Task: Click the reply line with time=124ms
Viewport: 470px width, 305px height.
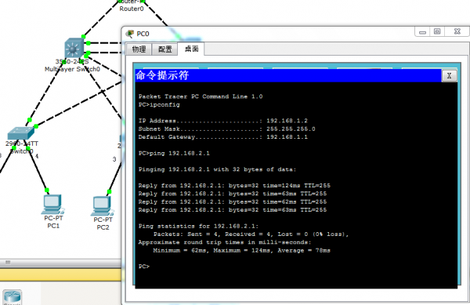Action: (234, 186)
